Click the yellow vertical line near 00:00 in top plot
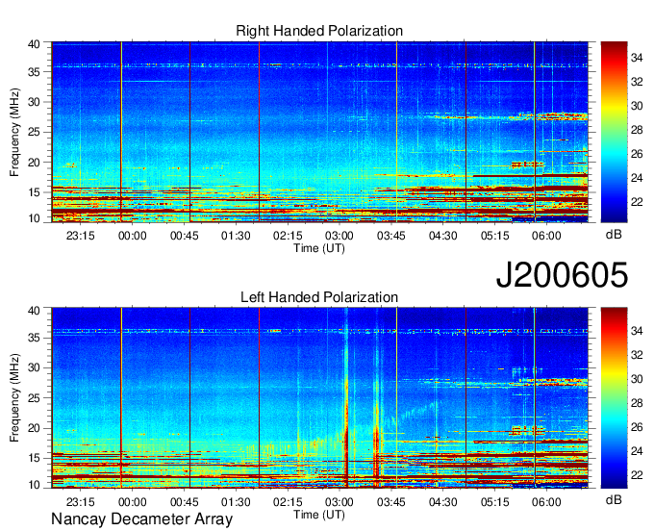 (x=121, y=132)
